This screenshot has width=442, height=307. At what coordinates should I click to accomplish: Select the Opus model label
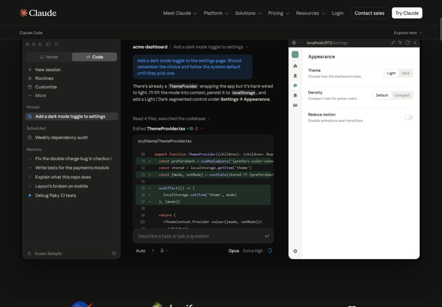[x=234, y=250]
